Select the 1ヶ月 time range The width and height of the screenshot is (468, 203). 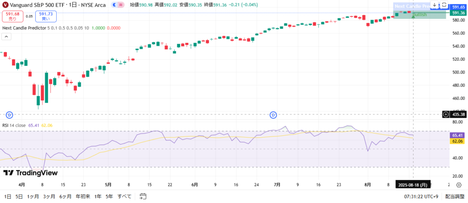tap(33, 197)
